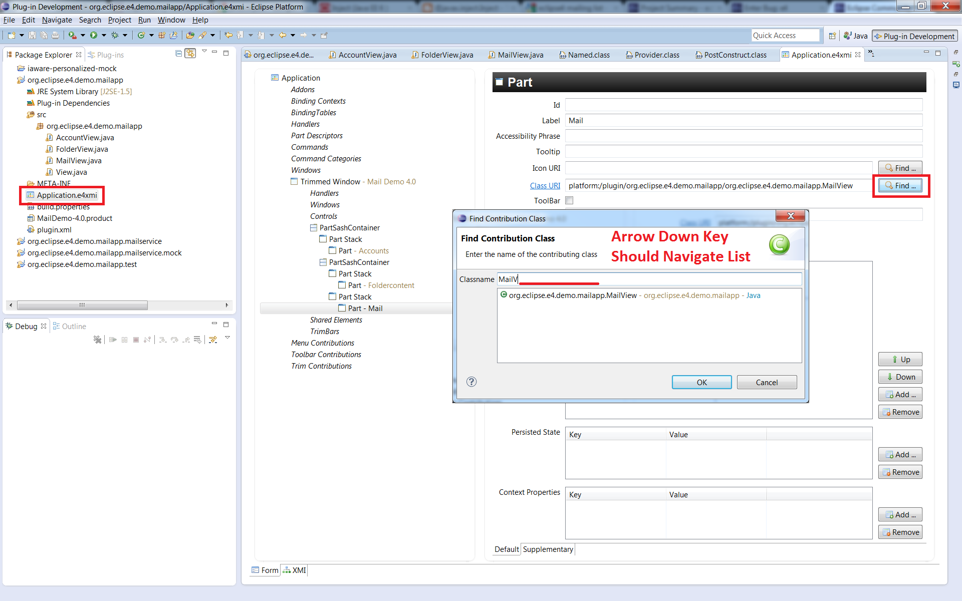Open Package Explorer view menu triangle
The width and height of the screenshot is (962, 601).
pyautogui.click(x=204, y=51)
